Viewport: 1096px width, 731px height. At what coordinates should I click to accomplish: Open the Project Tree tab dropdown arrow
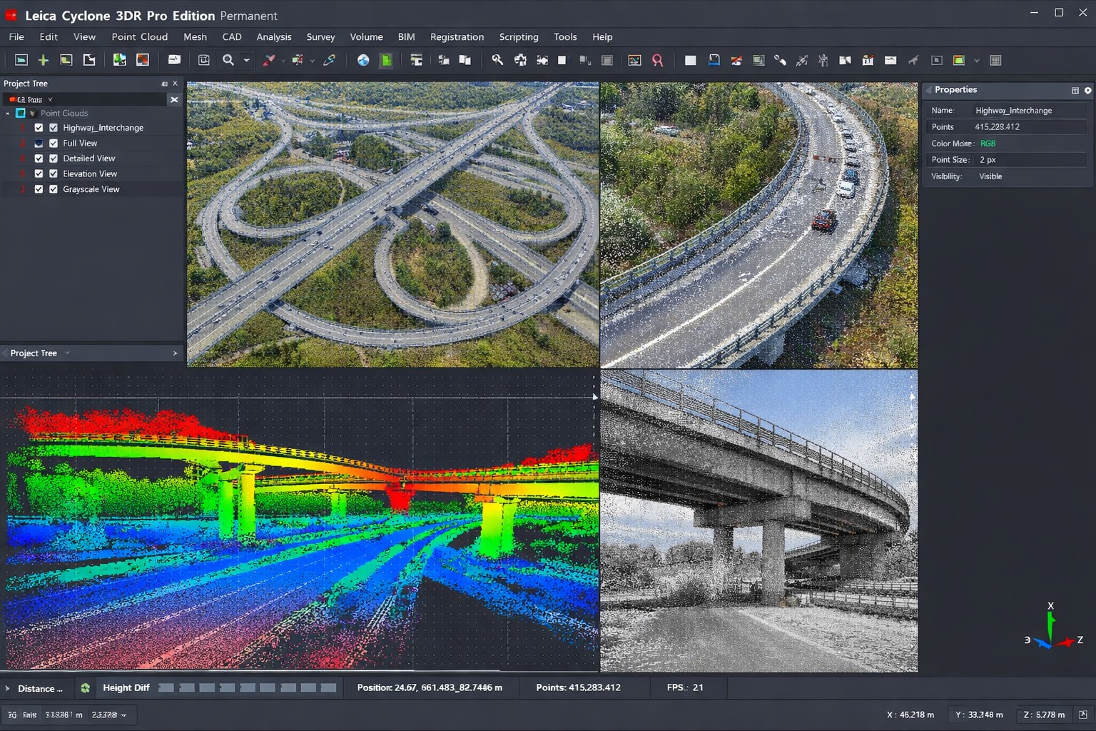67,353
